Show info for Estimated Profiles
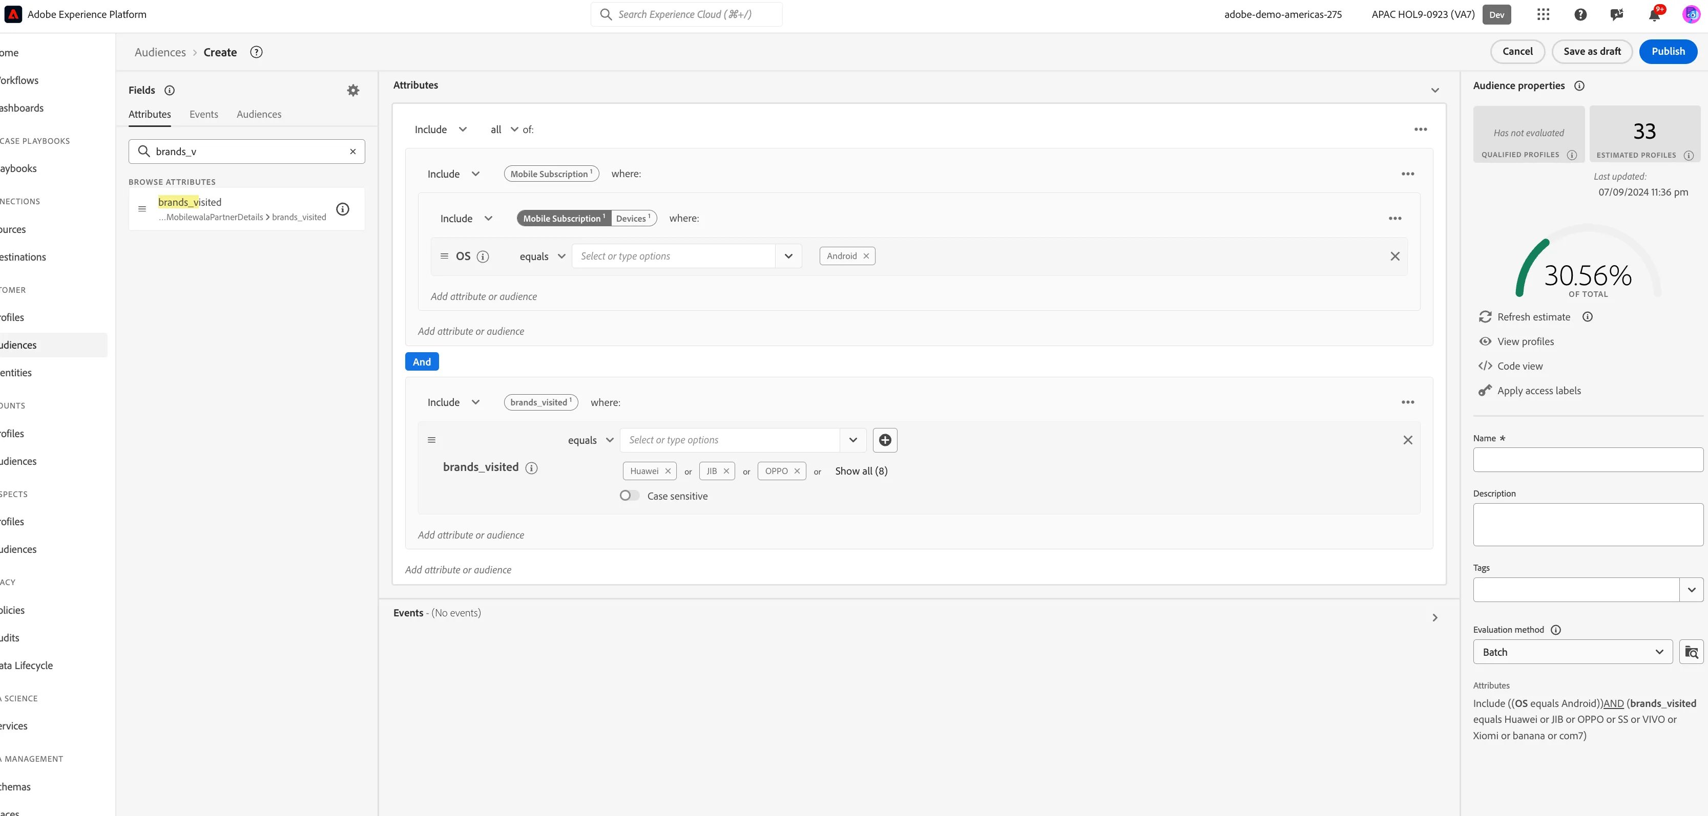 (x=1688, y=155)
